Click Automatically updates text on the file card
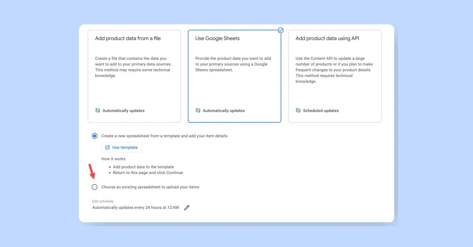This screenshot has height=247, width=473. [123, 111]
